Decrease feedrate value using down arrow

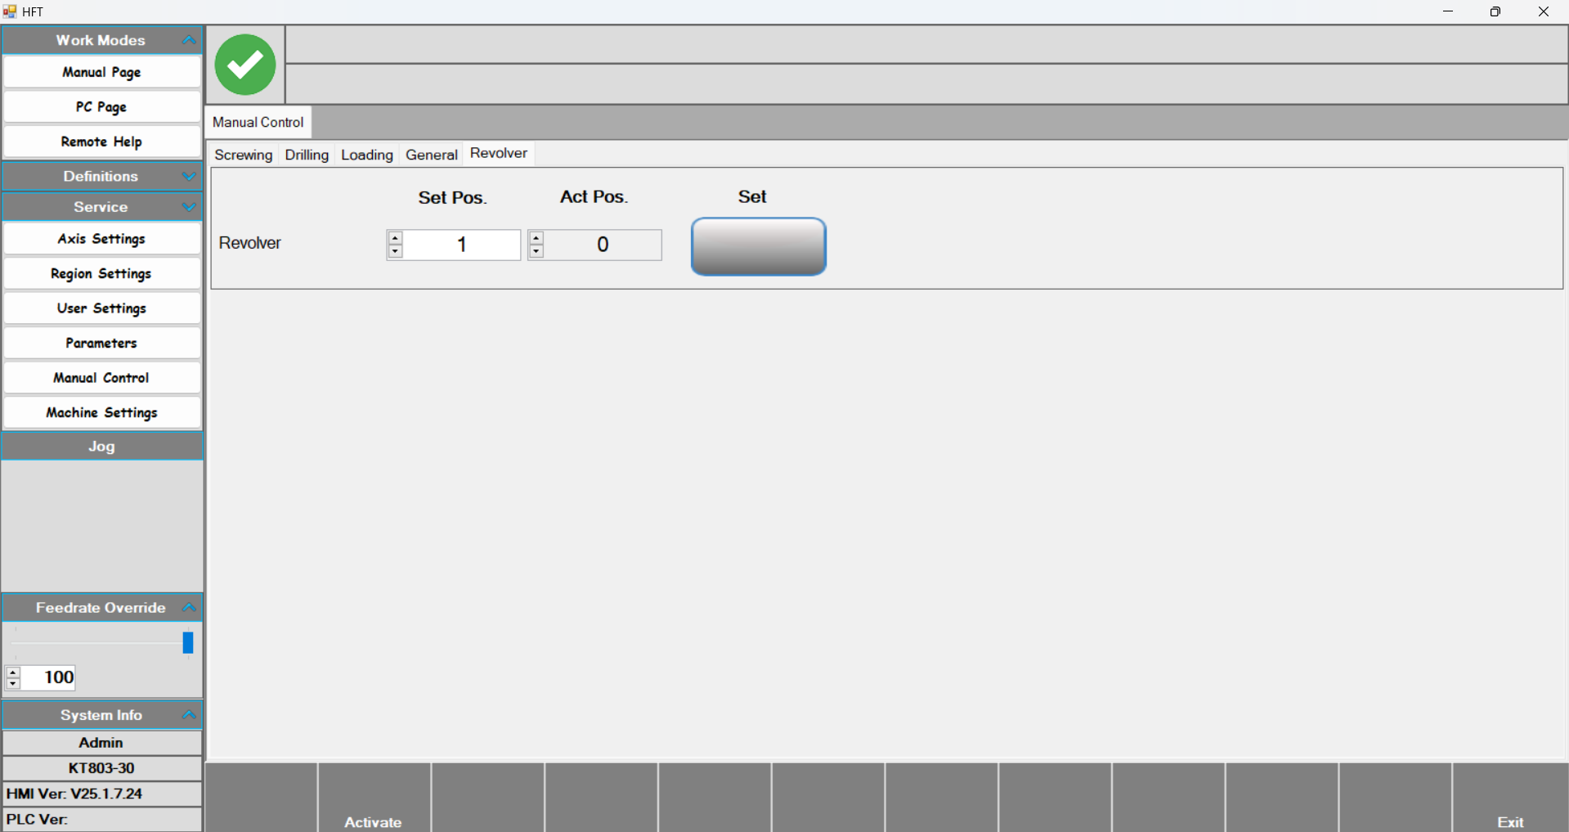pyautogui.click(x=13, y=683)
